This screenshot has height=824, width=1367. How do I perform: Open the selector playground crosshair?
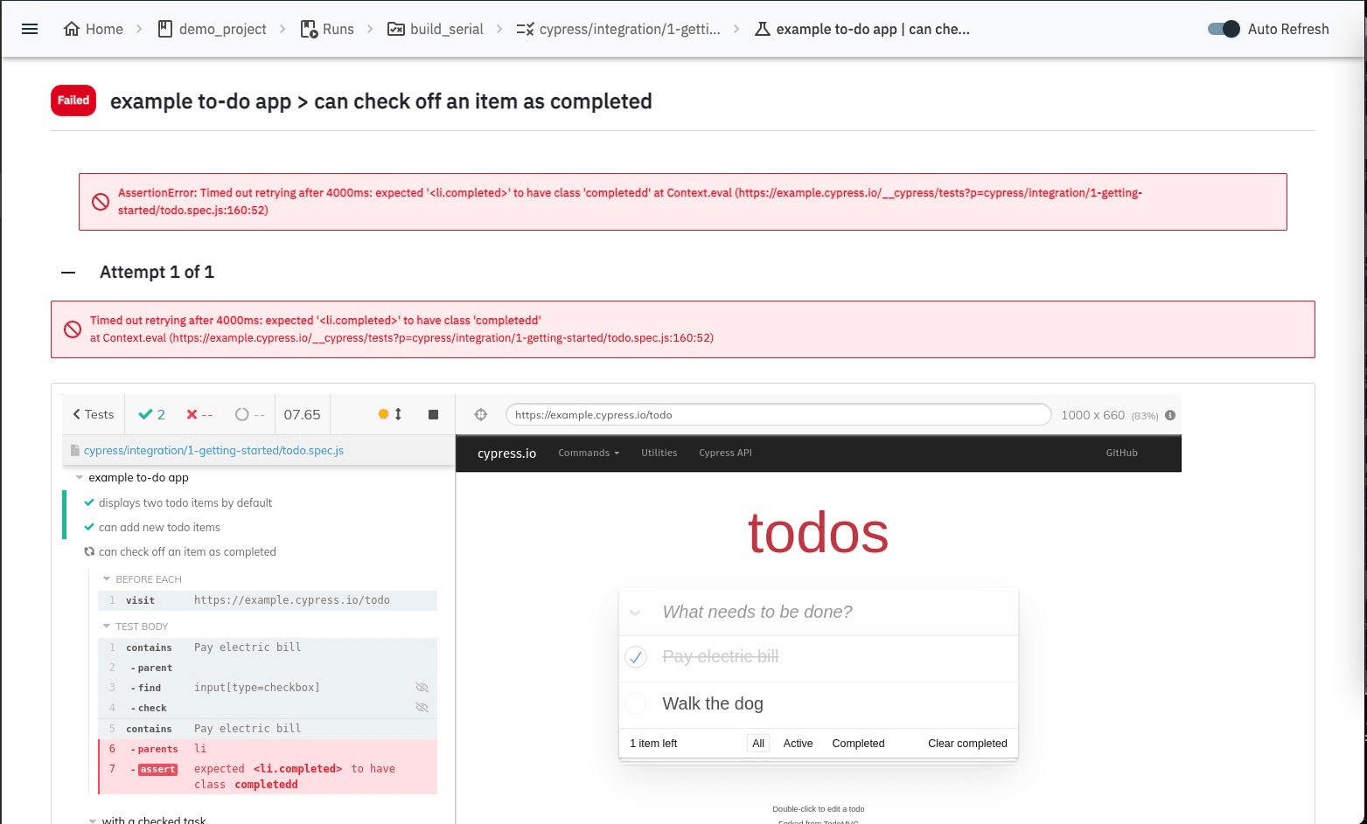[481, 414]
